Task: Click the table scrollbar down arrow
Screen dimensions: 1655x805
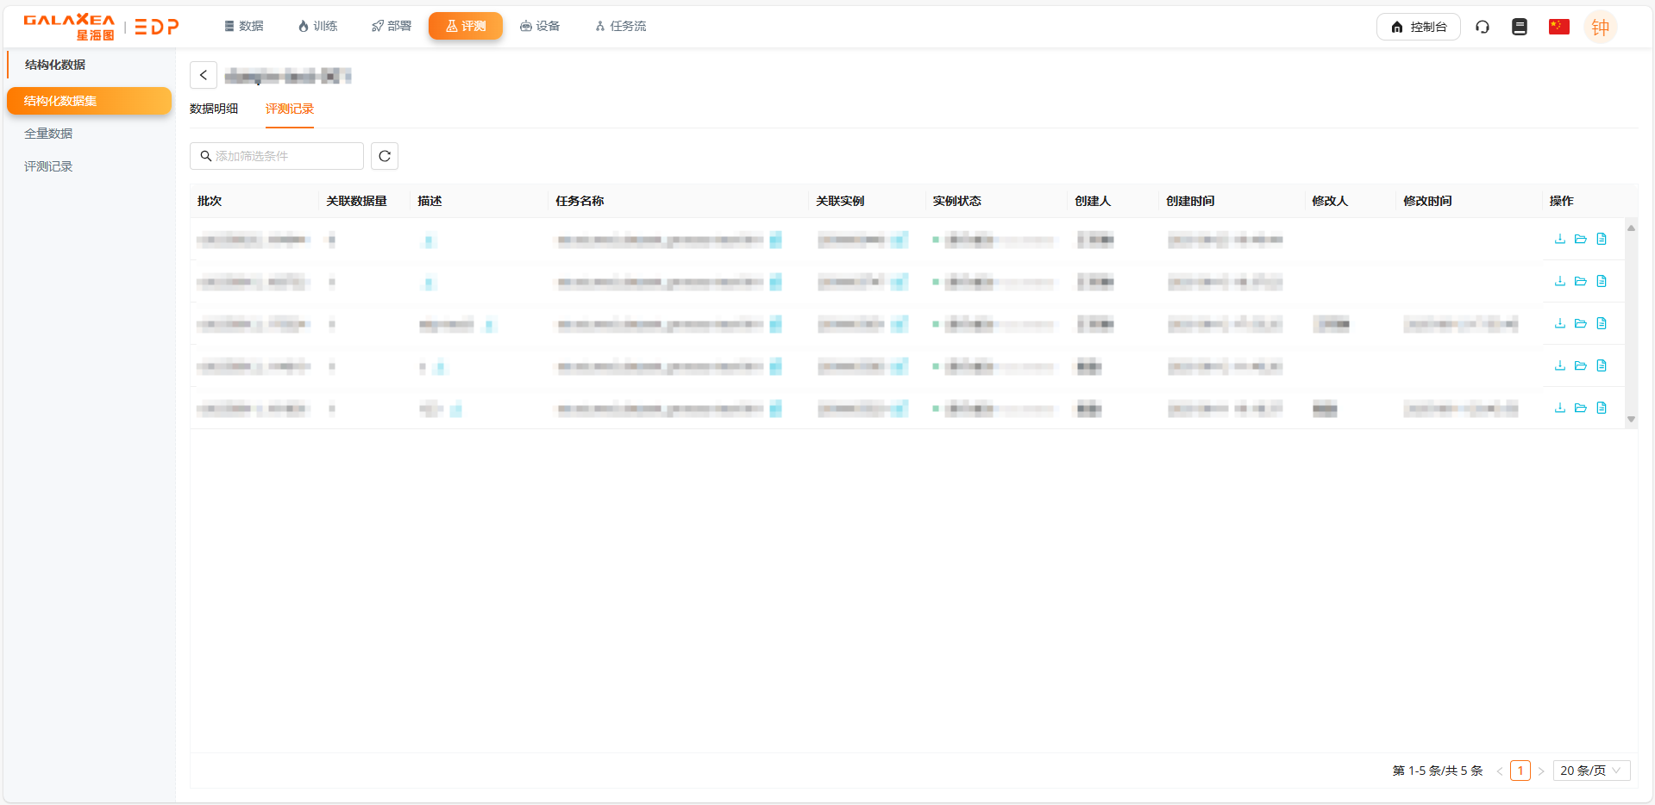Action: (x=1631, y=420)
